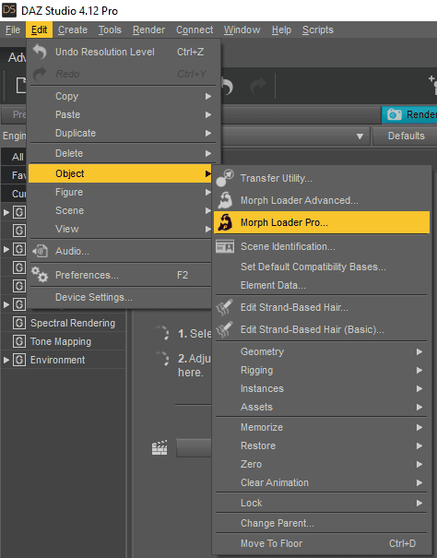The height and width of the screenshot is (558, 437).
Task: Click the G icon beside Tone Mapping
Action: (x=19, y=341)
